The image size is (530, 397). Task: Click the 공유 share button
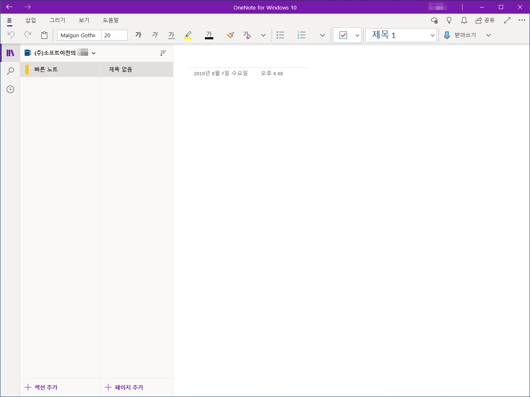pyautogui.click(x=485, y=20)
